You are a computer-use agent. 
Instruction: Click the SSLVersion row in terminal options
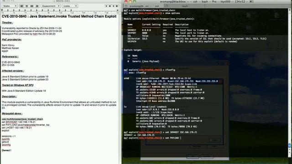[x=197, y=39]
